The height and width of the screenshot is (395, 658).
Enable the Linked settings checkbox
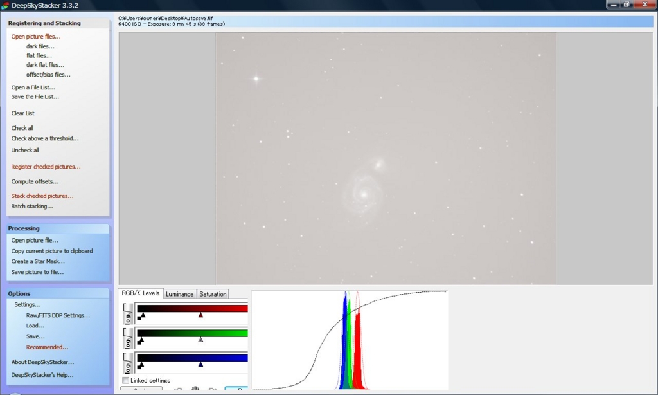tap(125, 380)
